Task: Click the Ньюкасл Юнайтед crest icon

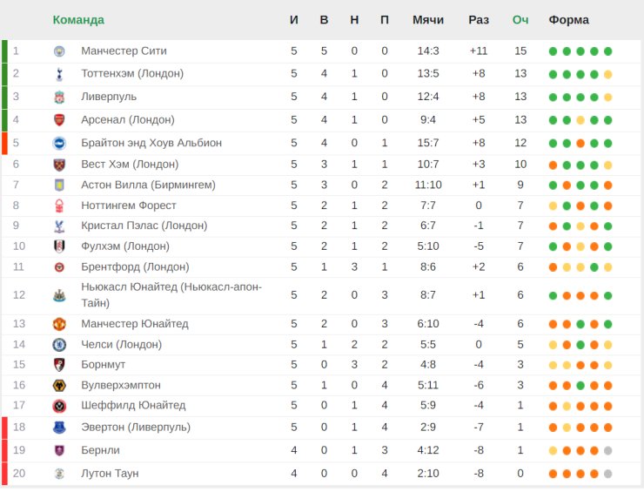Action: [59, 295]
